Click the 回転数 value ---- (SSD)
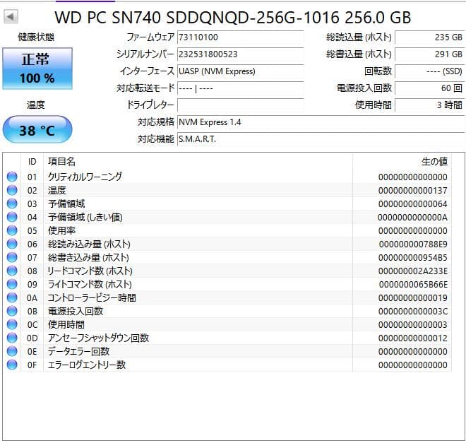The width and height of the screenshot is (466, 443). 429,71
